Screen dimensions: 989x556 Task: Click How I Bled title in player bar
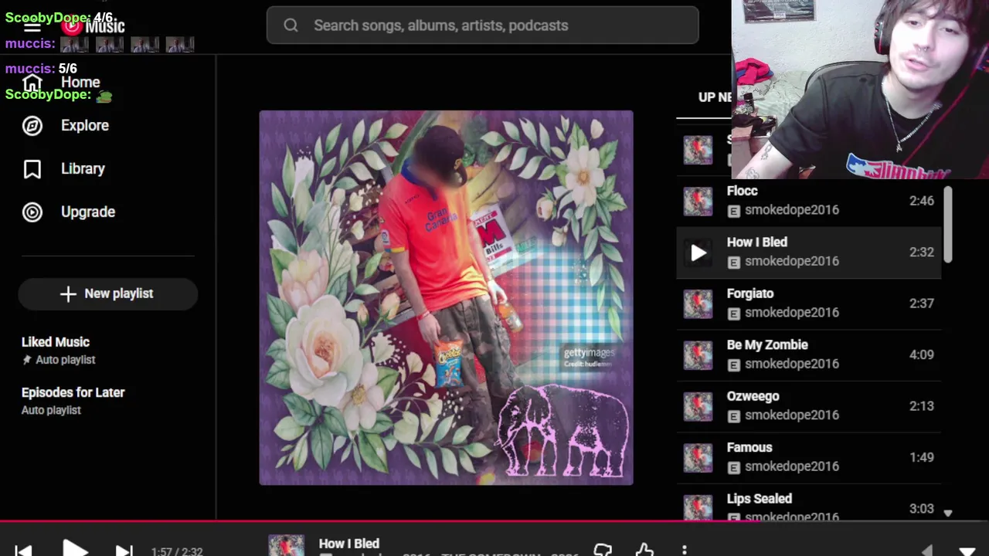coord(348,544)
